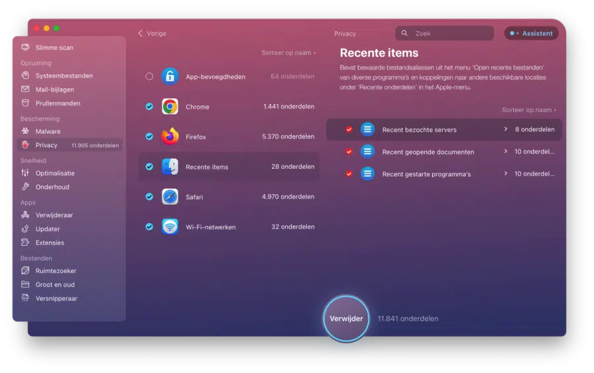
Task: Open Recente items detail Sorteer op naam dropdown
Action: [529, 109]
